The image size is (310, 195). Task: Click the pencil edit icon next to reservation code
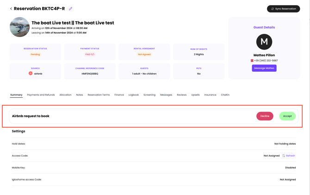pos(71,9)
